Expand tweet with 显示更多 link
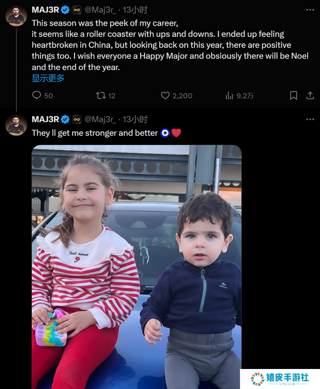320x389 pixels. click(x=48, y=78)
